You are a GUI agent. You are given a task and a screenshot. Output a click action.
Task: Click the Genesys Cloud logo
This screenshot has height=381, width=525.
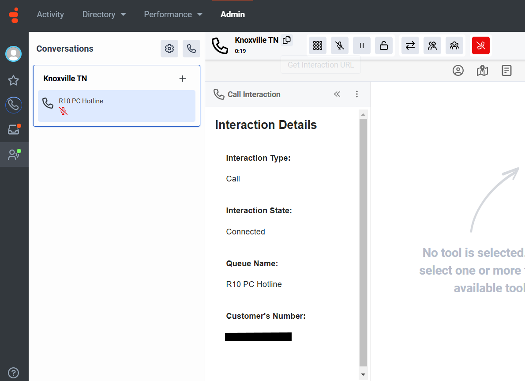coord(14,15)
